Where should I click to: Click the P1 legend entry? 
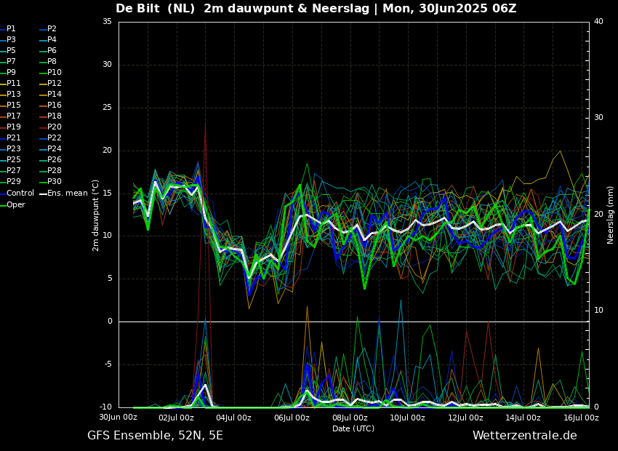pyautogui.click(x=8, y=29)
